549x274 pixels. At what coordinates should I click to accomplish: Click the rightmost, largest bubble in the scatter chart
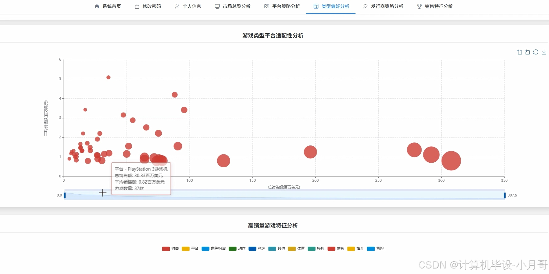(451, 161)
